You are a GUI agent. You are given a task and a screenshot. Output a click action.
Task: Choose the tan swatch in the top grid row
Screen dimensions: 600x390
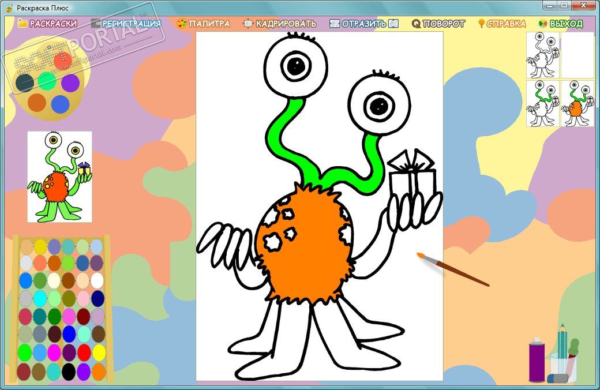click(26, 247)
